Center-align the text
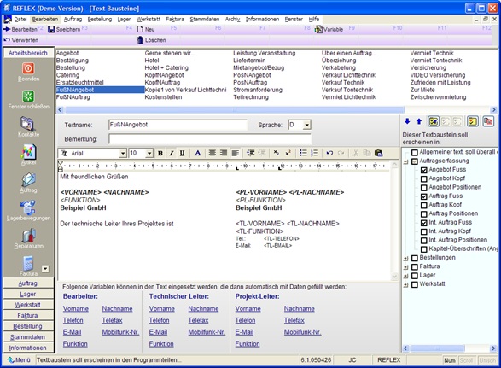The height and width of the screenshot is (368, 501). point(213,153)
